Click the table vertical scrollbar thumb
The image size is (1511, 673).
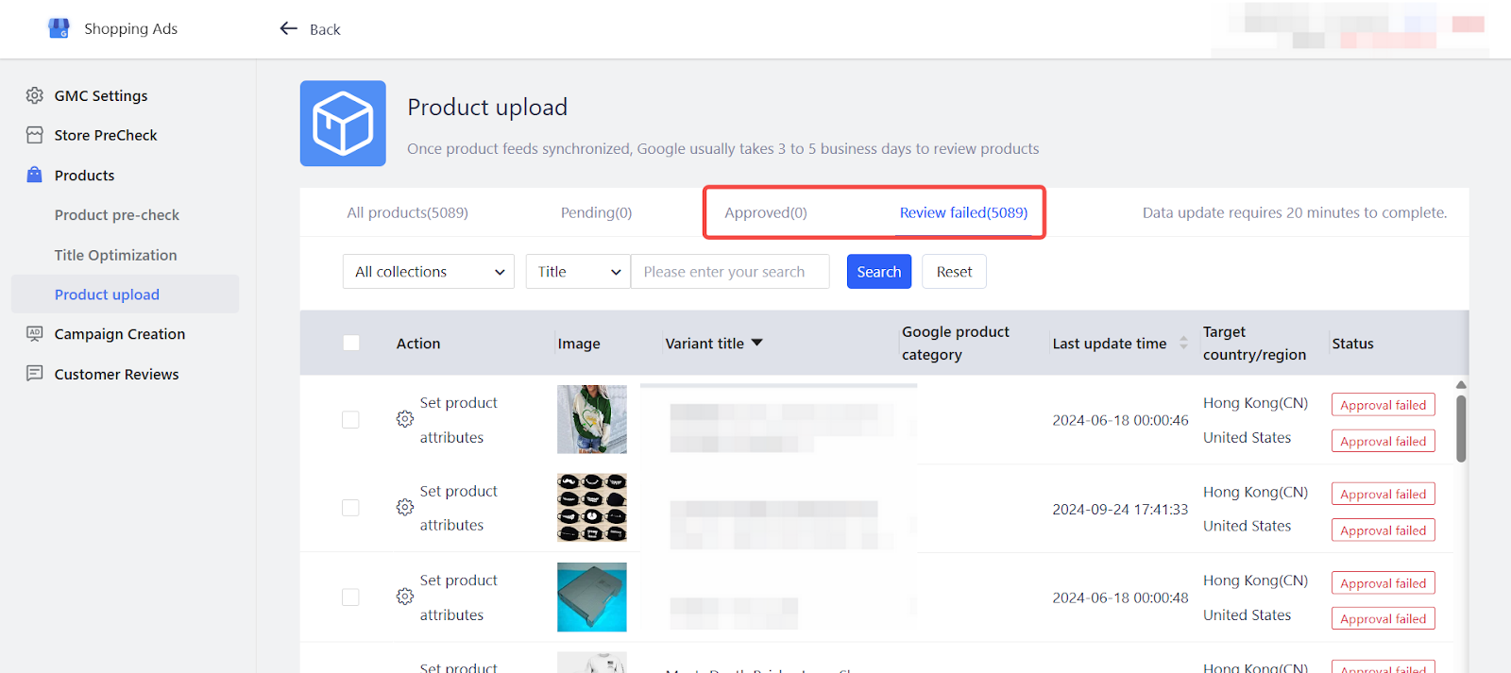(x=1461, y=429)
